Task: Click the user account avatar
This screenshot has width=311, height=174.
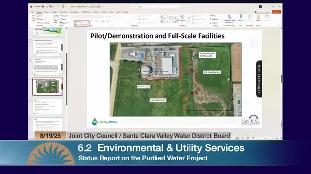Action: coord(260,6)
